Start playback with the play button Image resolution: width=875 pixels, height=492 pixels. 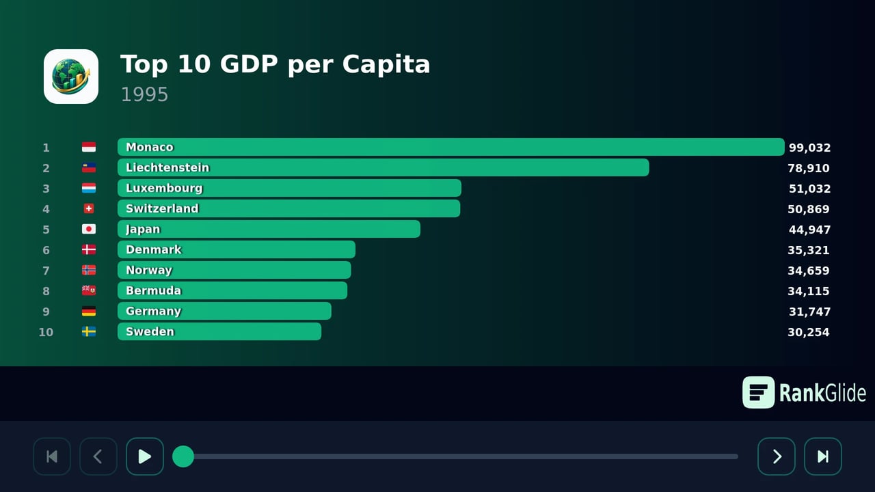pyautogui.click(x=145, y=456)
